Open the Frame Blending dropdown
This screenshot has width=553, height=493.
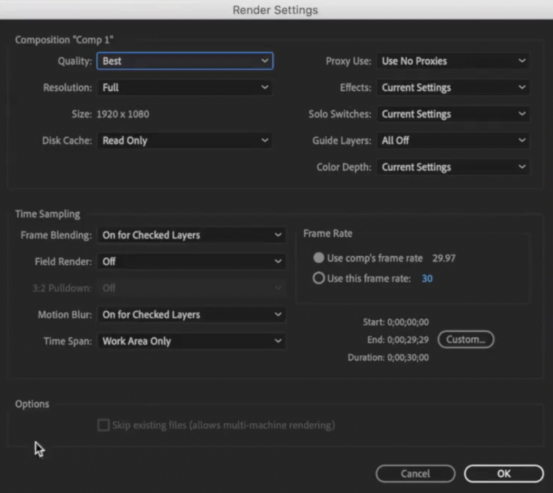point(191,235)
